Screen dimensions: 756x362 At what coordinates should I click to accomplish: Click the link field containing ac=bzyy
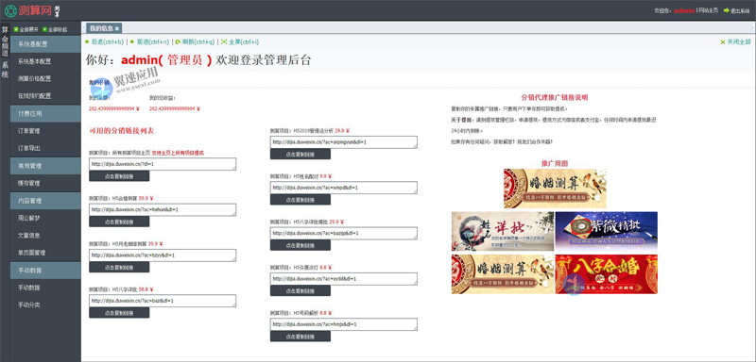163,255
